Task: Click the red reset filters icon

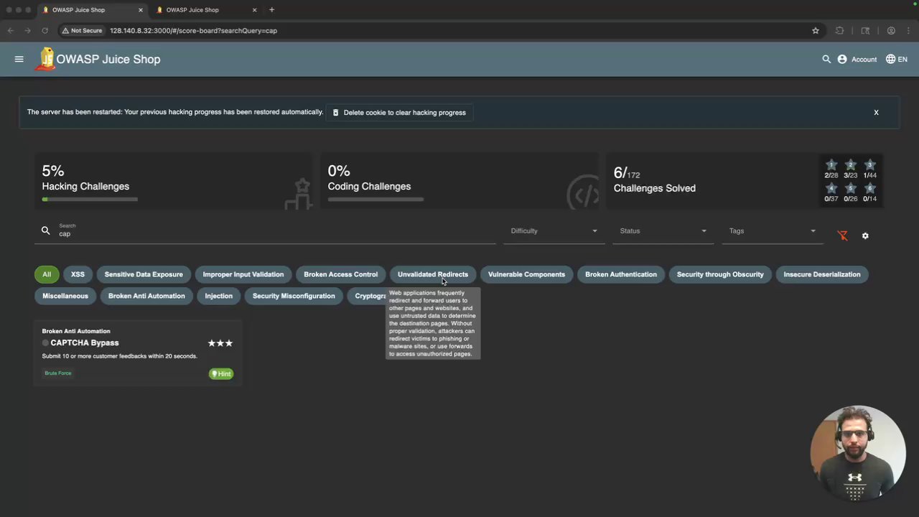Action: (843, 236)
